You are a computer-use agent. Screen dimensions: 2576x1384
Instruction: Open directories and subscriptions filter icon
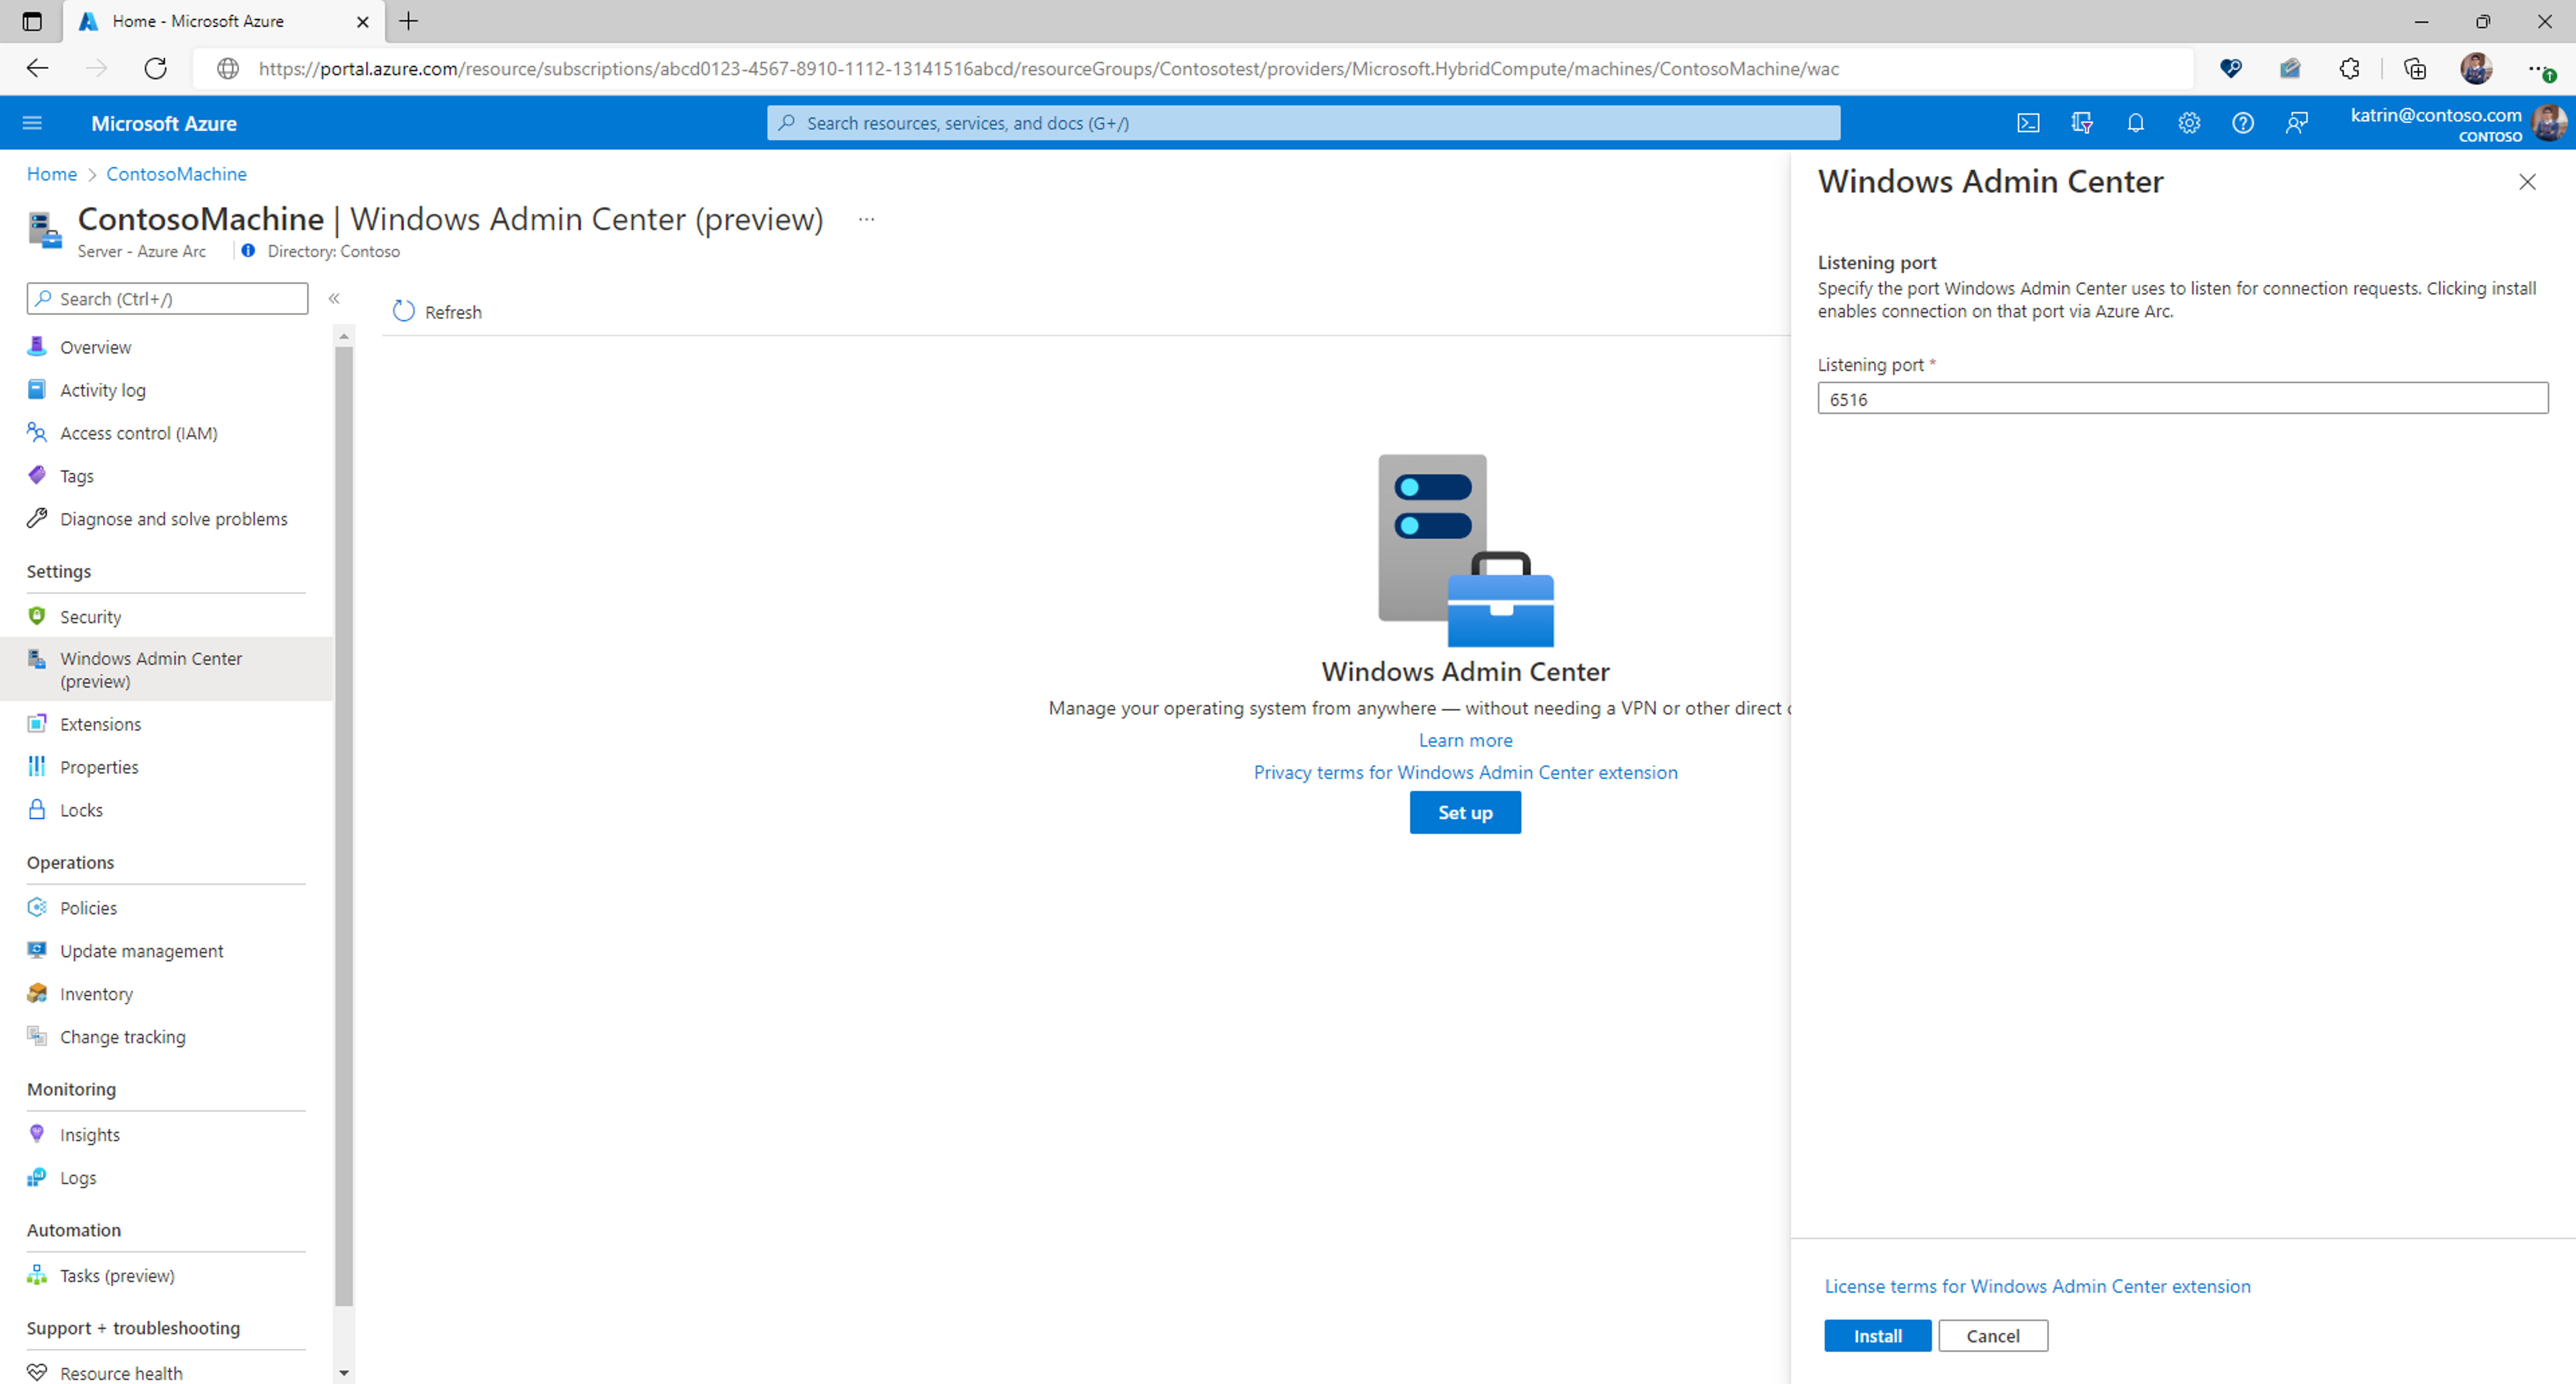[2082, 123]
